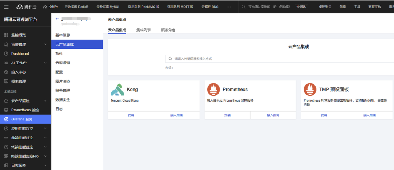Select 云产品集成 in the instance menu
The width and height of the screenshot is (394, 170).
77,44
